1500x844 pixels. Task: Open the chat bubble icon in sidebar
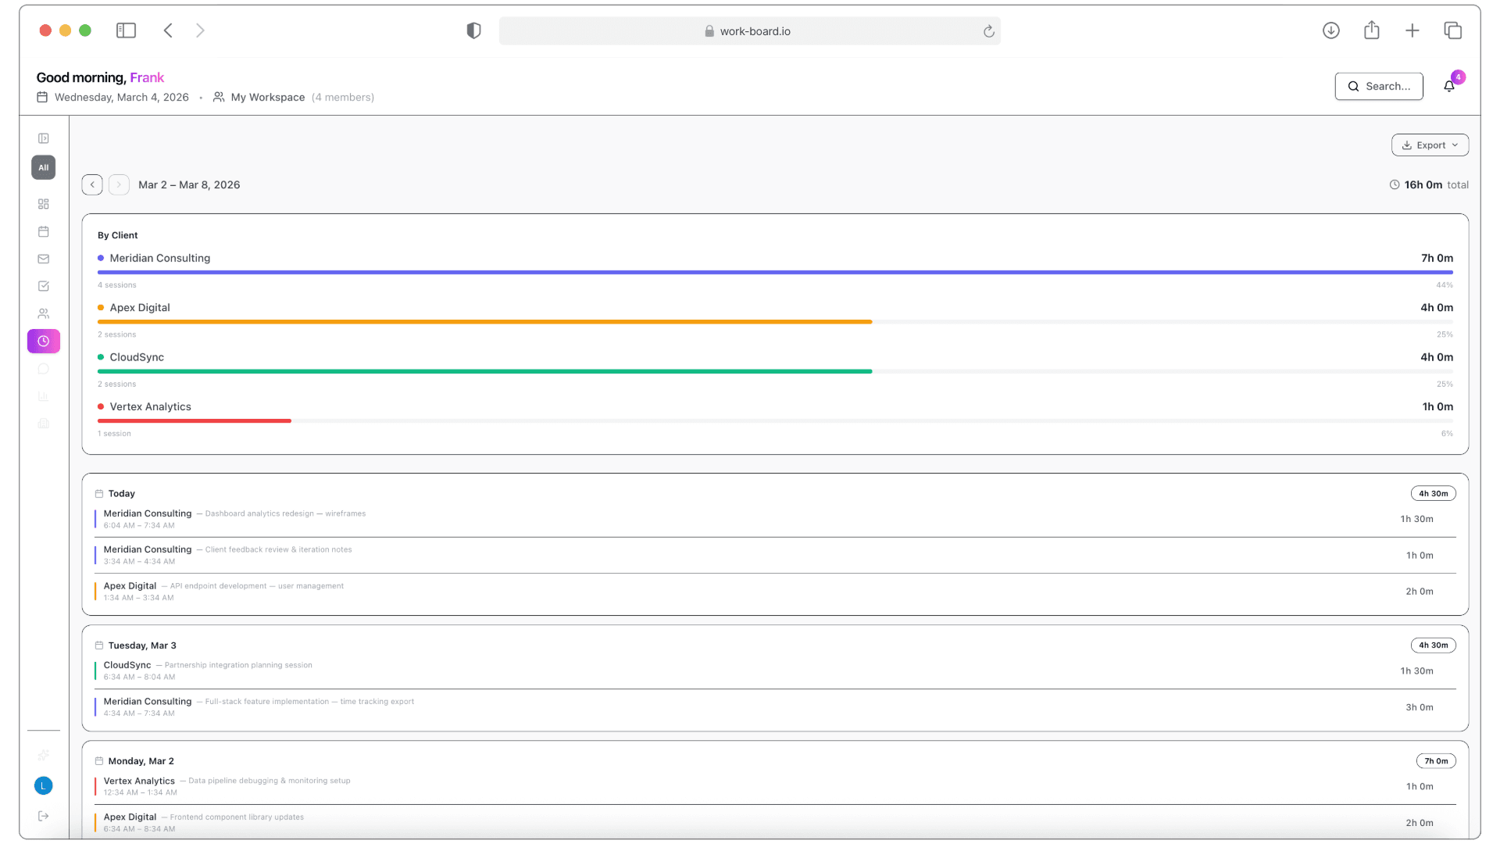pyautogui.click(x=44, y=369)
